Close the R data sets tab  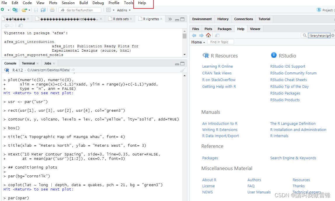click(131, 19)
